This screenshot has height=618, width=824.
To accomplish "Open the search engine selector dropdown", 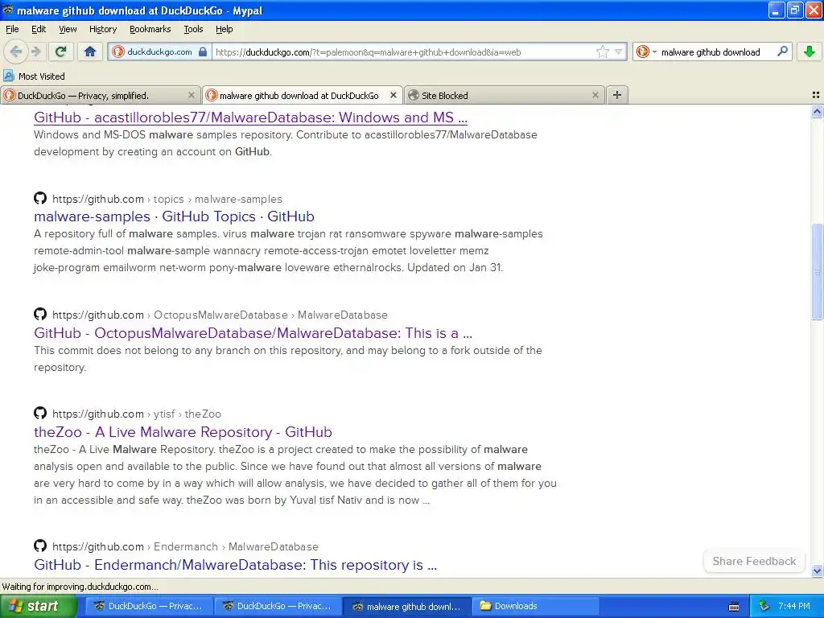I will [646, 52].
